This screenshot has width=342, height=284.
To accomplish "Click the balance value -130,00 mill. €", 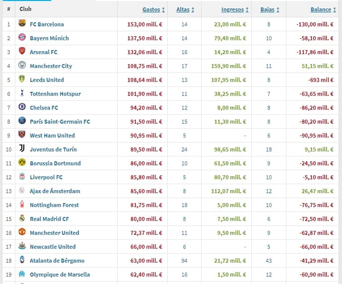I will pyautogui.click(x=315, y=24).
